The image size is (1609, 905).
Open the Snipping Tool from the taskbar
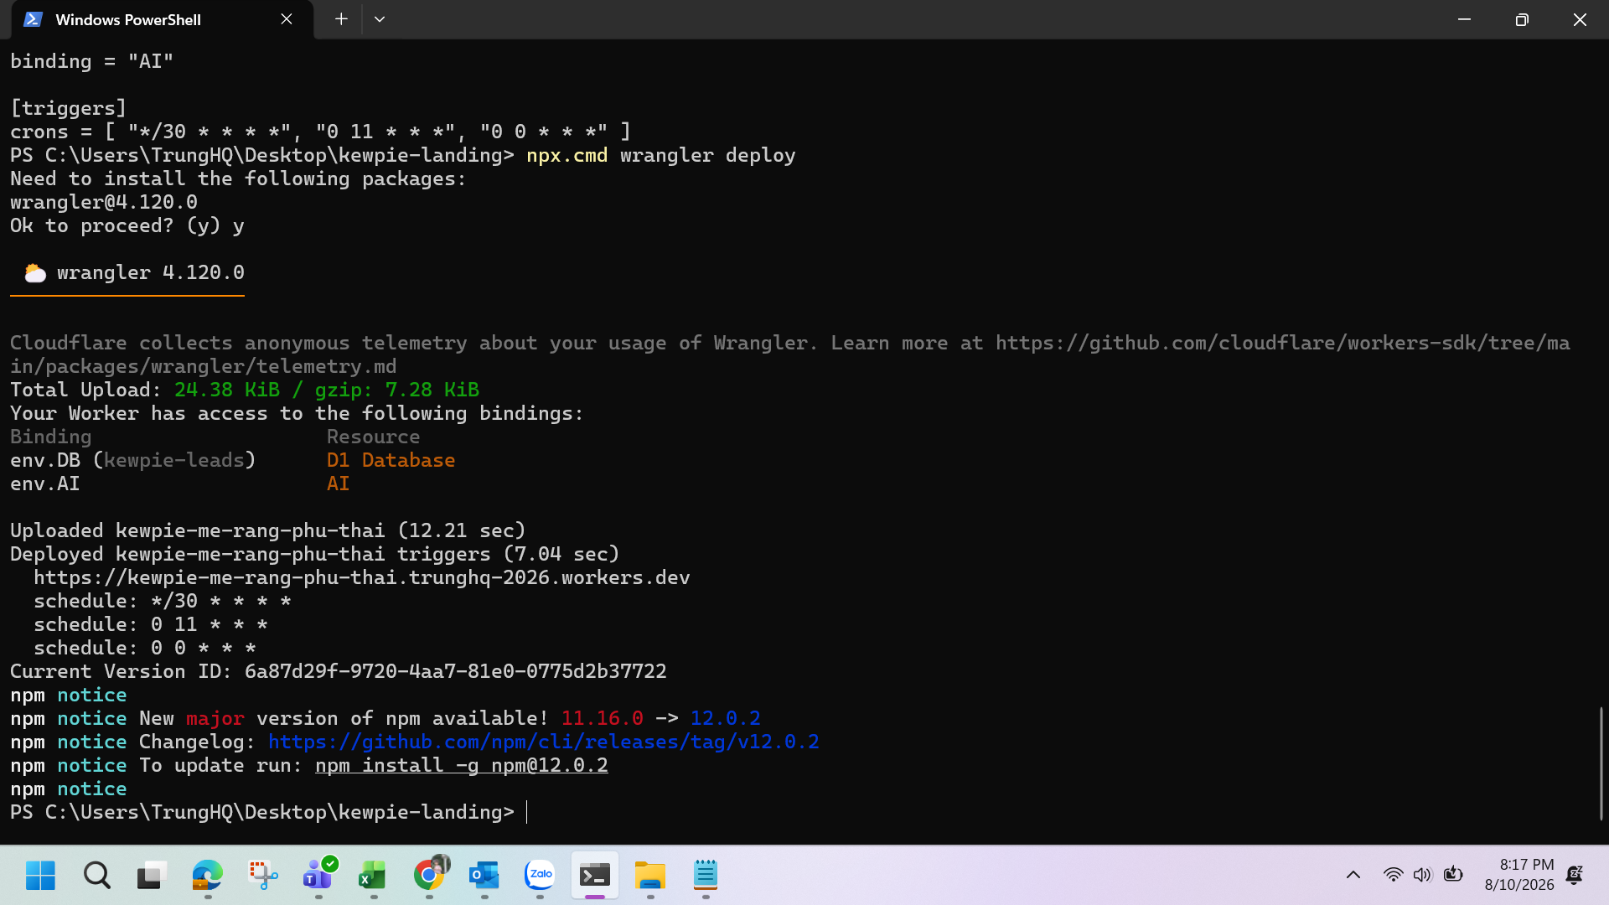click(263, 876)
